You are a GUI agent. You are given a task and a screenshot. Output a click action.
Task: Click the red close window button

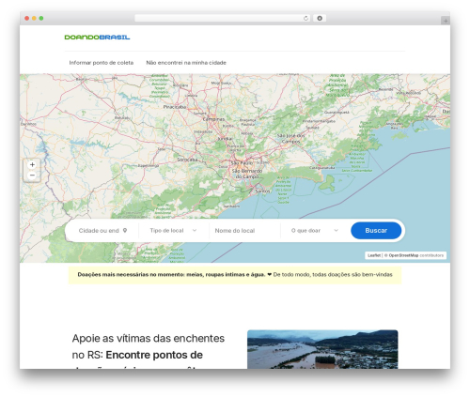[x=27, y=19]
